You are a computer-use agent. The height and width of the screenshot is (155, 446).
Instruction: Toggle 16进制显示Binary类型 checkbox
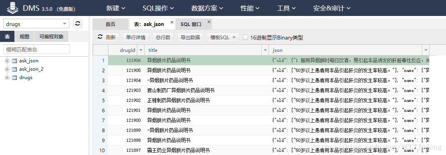(x=245, y=37)
